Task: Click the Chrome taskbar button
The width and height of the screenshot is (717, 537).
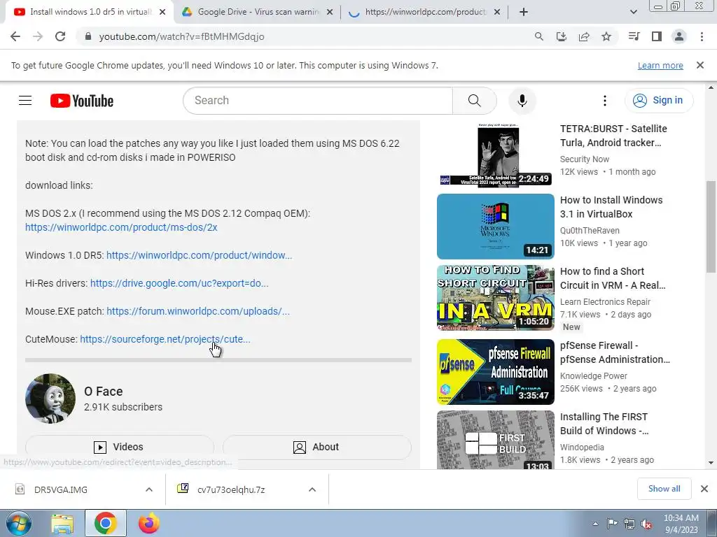Action: click(106, 523)
